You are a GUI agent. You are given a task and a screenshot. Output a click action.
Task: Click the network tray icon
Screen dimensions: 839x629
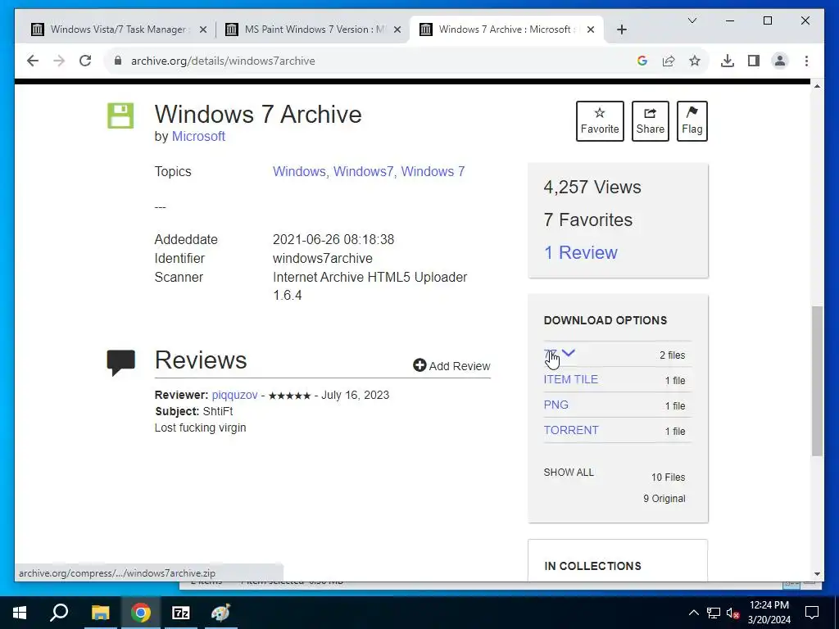tap(714, 613)
